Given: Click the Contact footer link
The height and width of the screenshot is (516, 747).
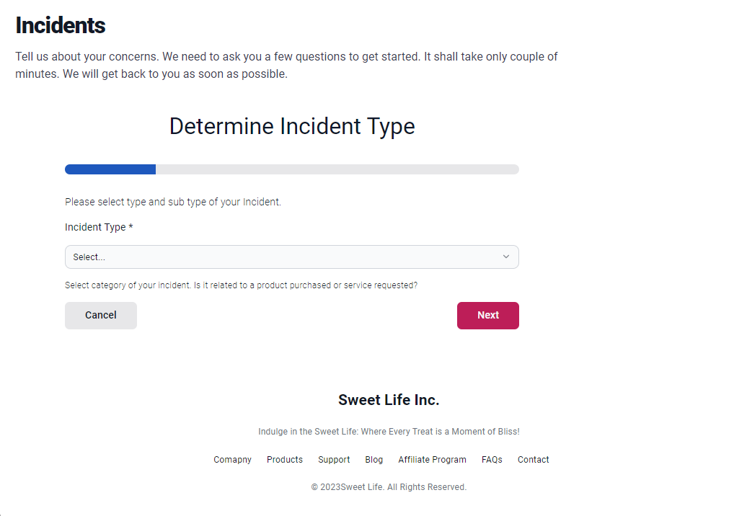Looking at the screenshot, I should coord(533,460).
